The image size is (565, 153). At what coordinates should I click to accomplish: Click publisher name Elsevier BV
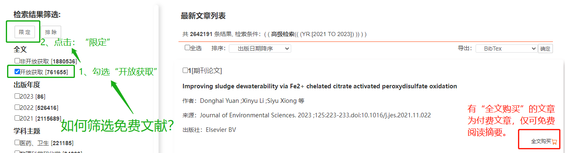[221, 130]
